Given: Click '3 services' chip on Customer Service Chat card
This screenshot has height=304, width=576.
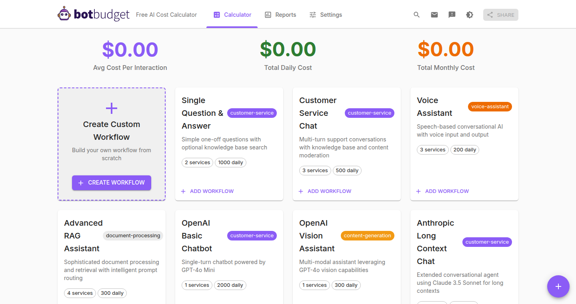Looking at the screenshot, I should click(x=315, y=171).
